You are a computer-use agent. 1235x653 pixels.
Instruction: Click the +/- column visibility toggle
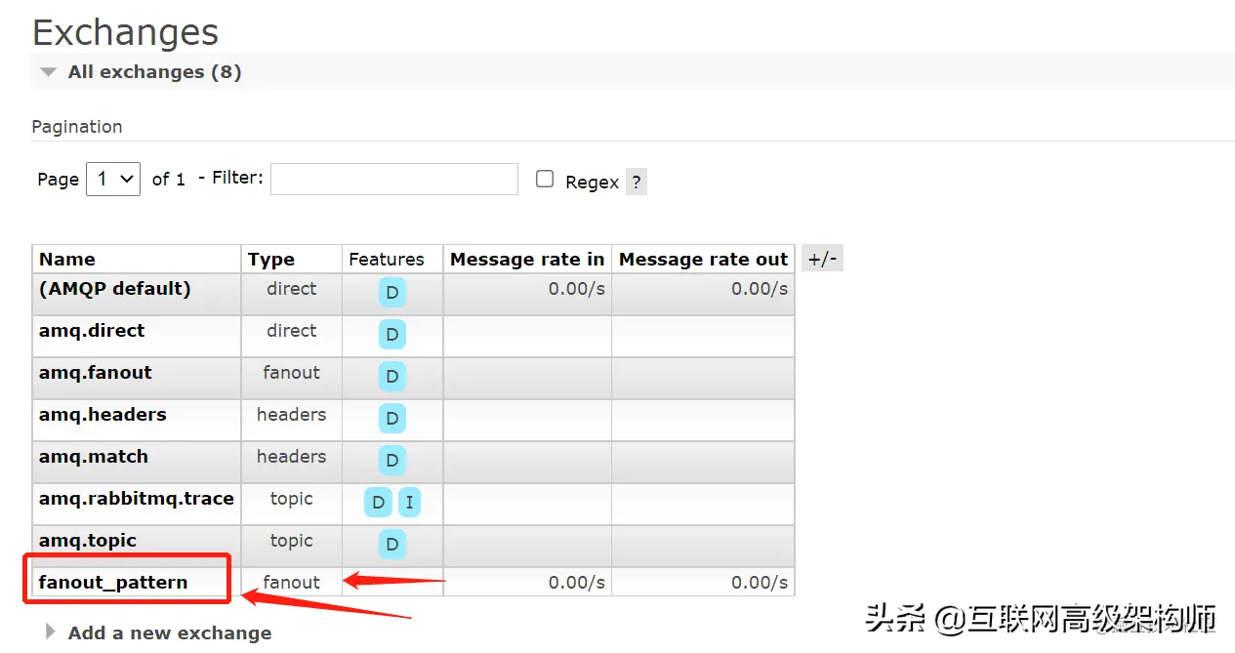point(822,258)
